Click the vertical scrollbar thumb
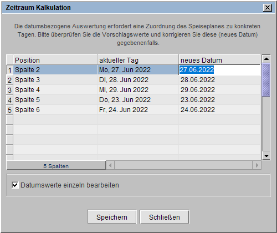 (x=266, y=80)
